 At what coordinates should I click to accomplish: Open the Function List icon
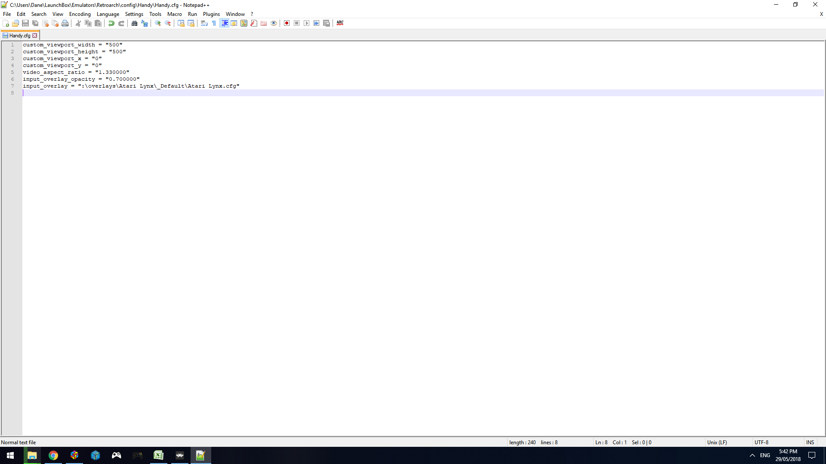254,23
